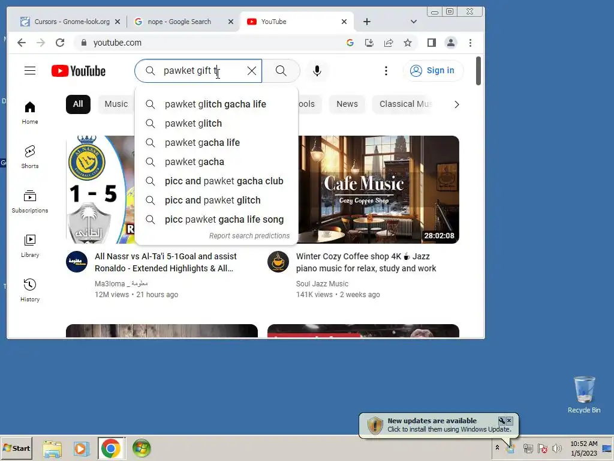Open Shorts from the sidebar
Viewport: 614px width, 461px height.
(30, 157)
